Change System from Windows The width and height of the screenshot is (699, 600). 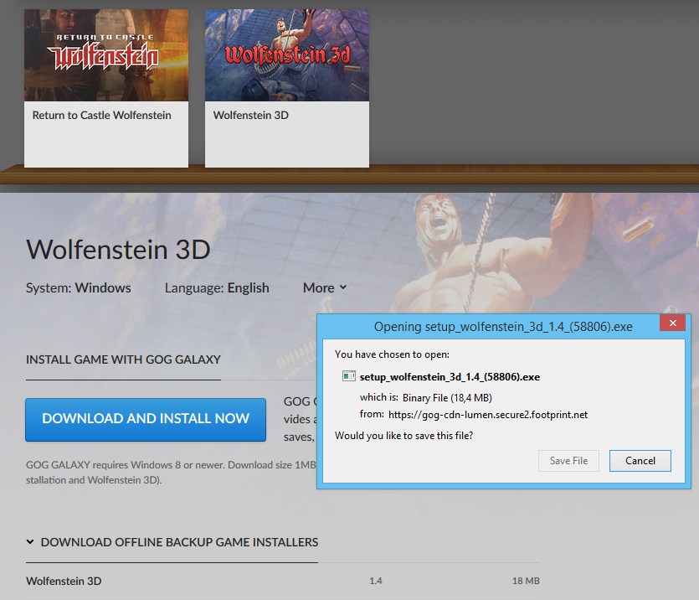click(79, 287)
